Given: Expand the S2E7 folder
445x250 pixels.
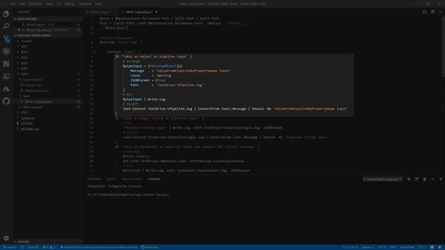Looking at the screenshot, I should click(24, 112).
